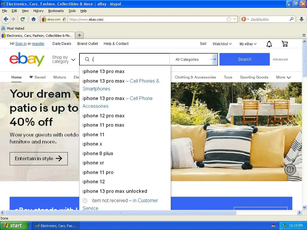Open the search engine selector arrow
This screenshot has width=307, height=230.
click(x=248, y=19)
